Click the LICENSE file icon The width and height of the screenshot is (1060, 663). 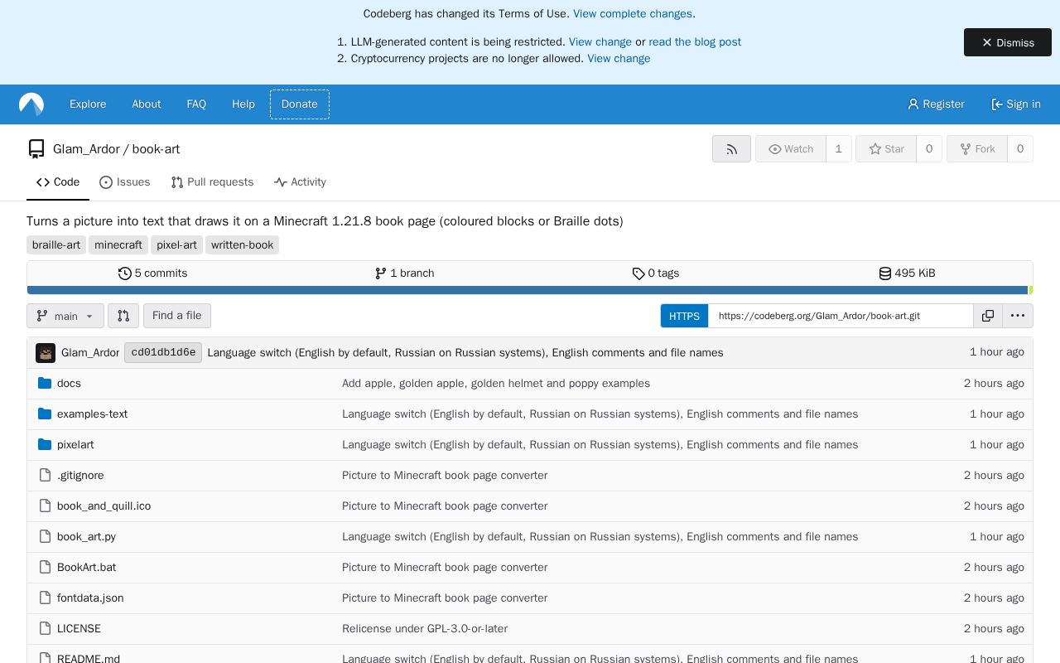click(45, 629)
